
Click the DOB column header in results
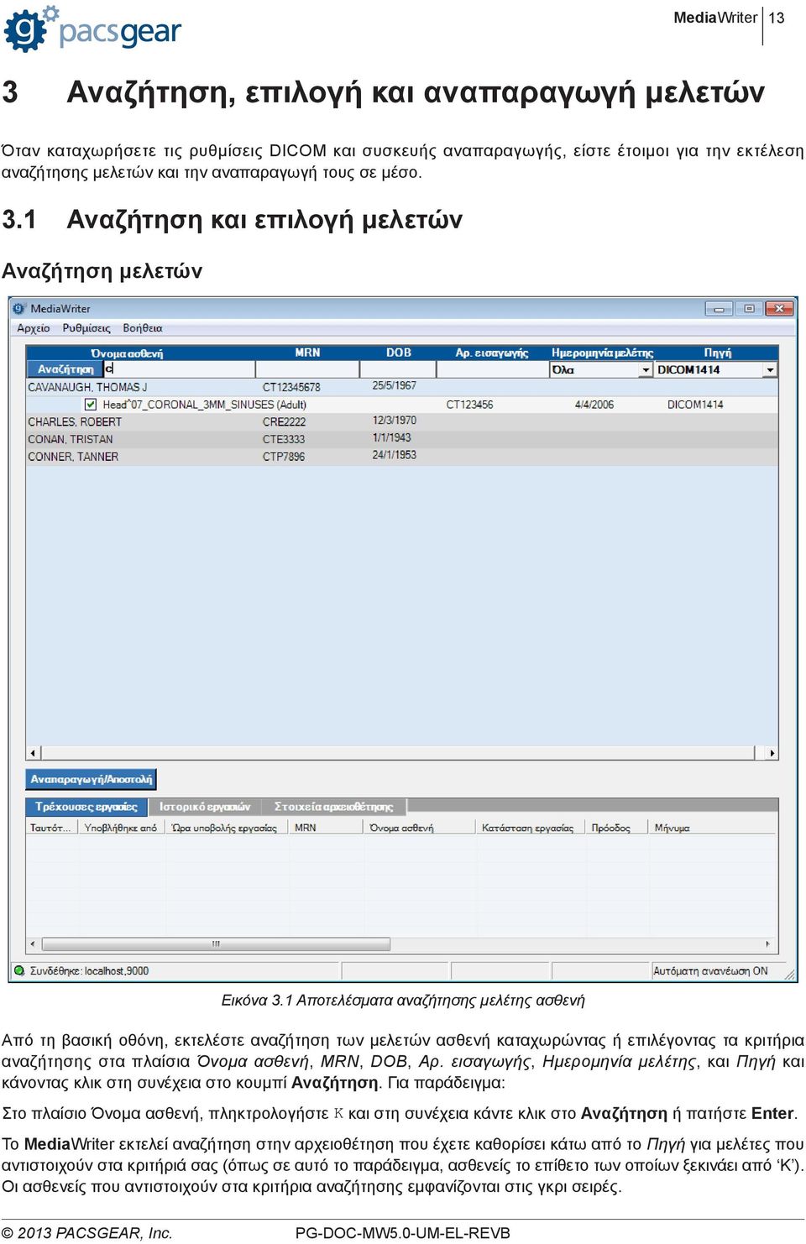[399, 353]
